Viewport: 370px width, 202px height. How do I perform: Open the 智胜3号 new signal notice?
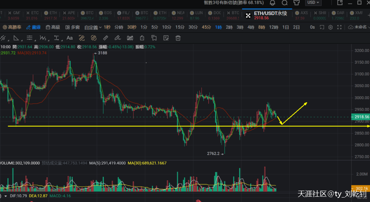coord(233,3)
